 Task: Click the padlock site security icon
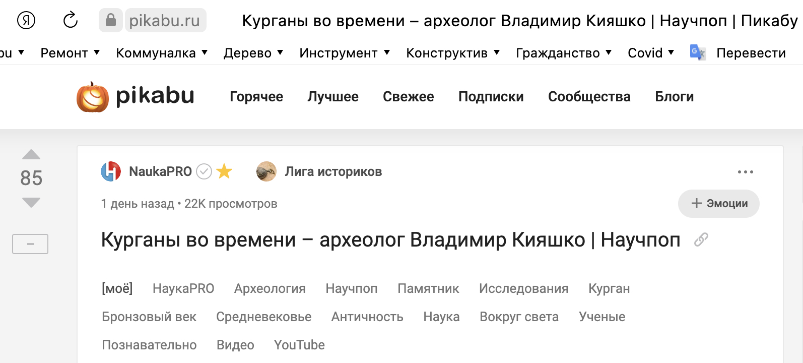coord(111,21)
